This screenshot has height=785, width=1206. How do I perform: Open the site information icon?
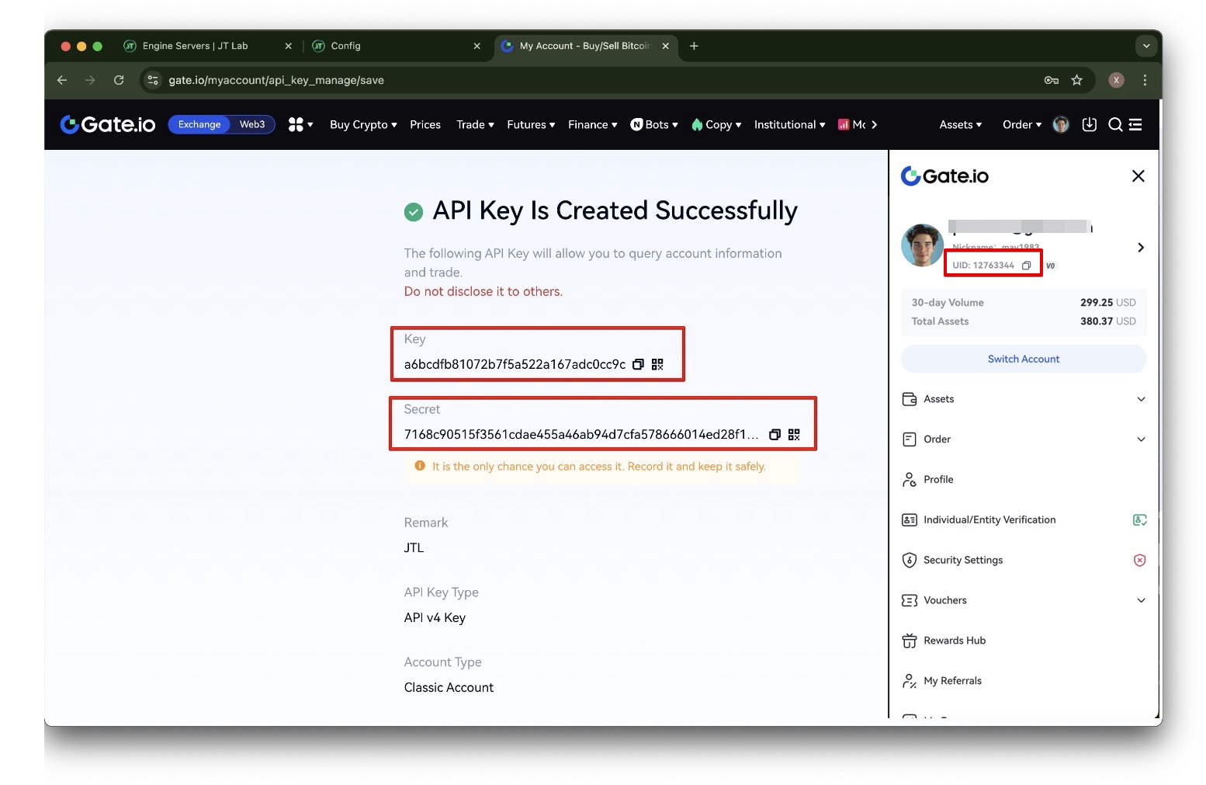tap(154, 80)
